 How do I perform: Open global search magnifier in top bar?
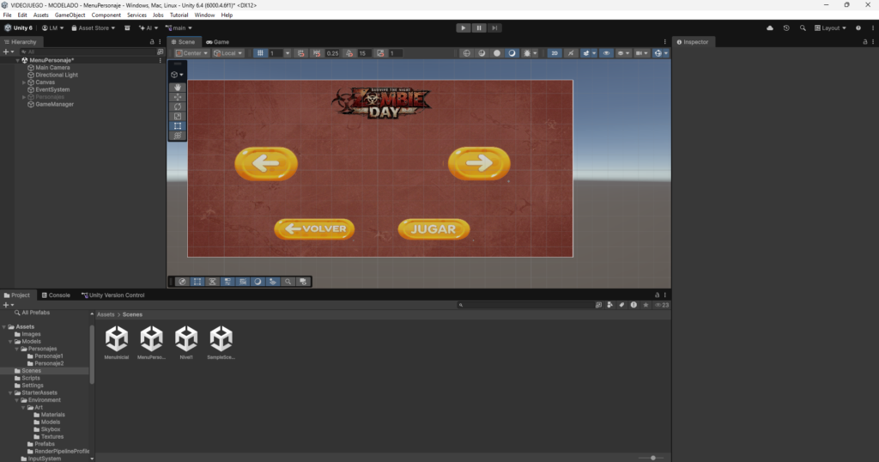coord(803,28)
